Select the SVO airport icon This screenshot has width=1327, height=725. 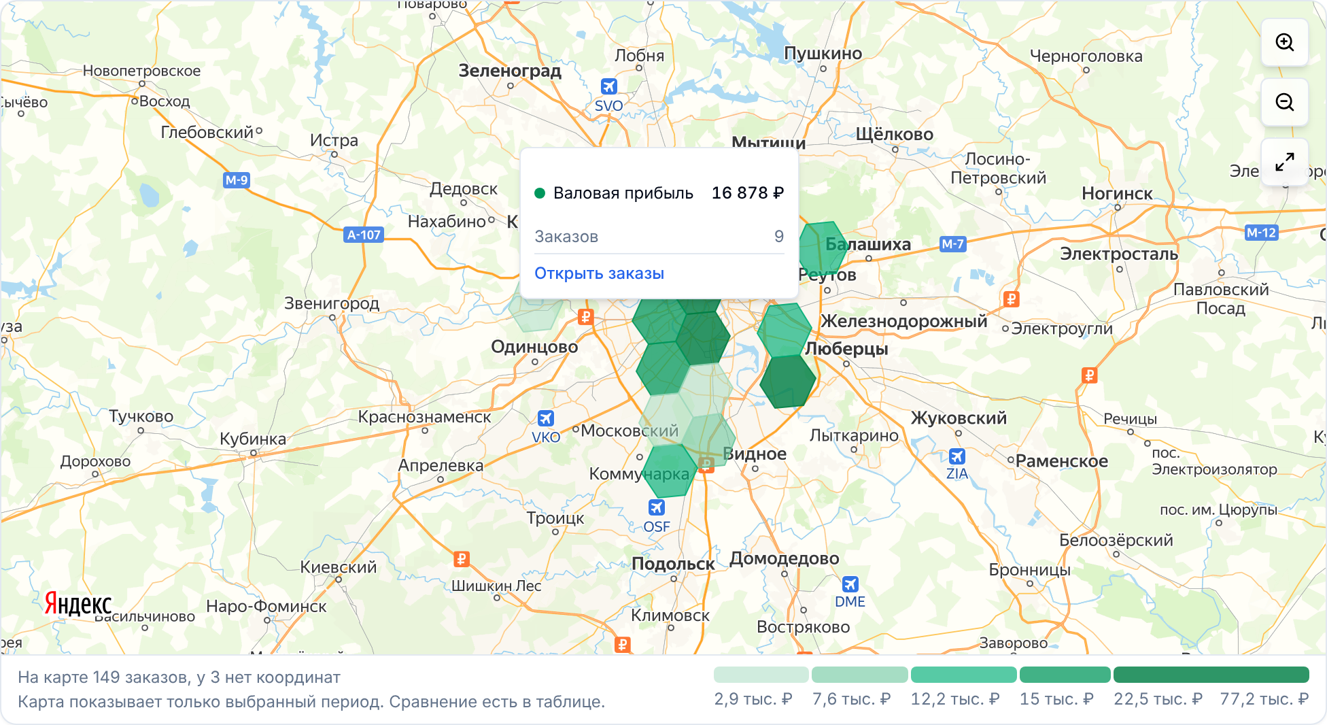pos(608,86)
